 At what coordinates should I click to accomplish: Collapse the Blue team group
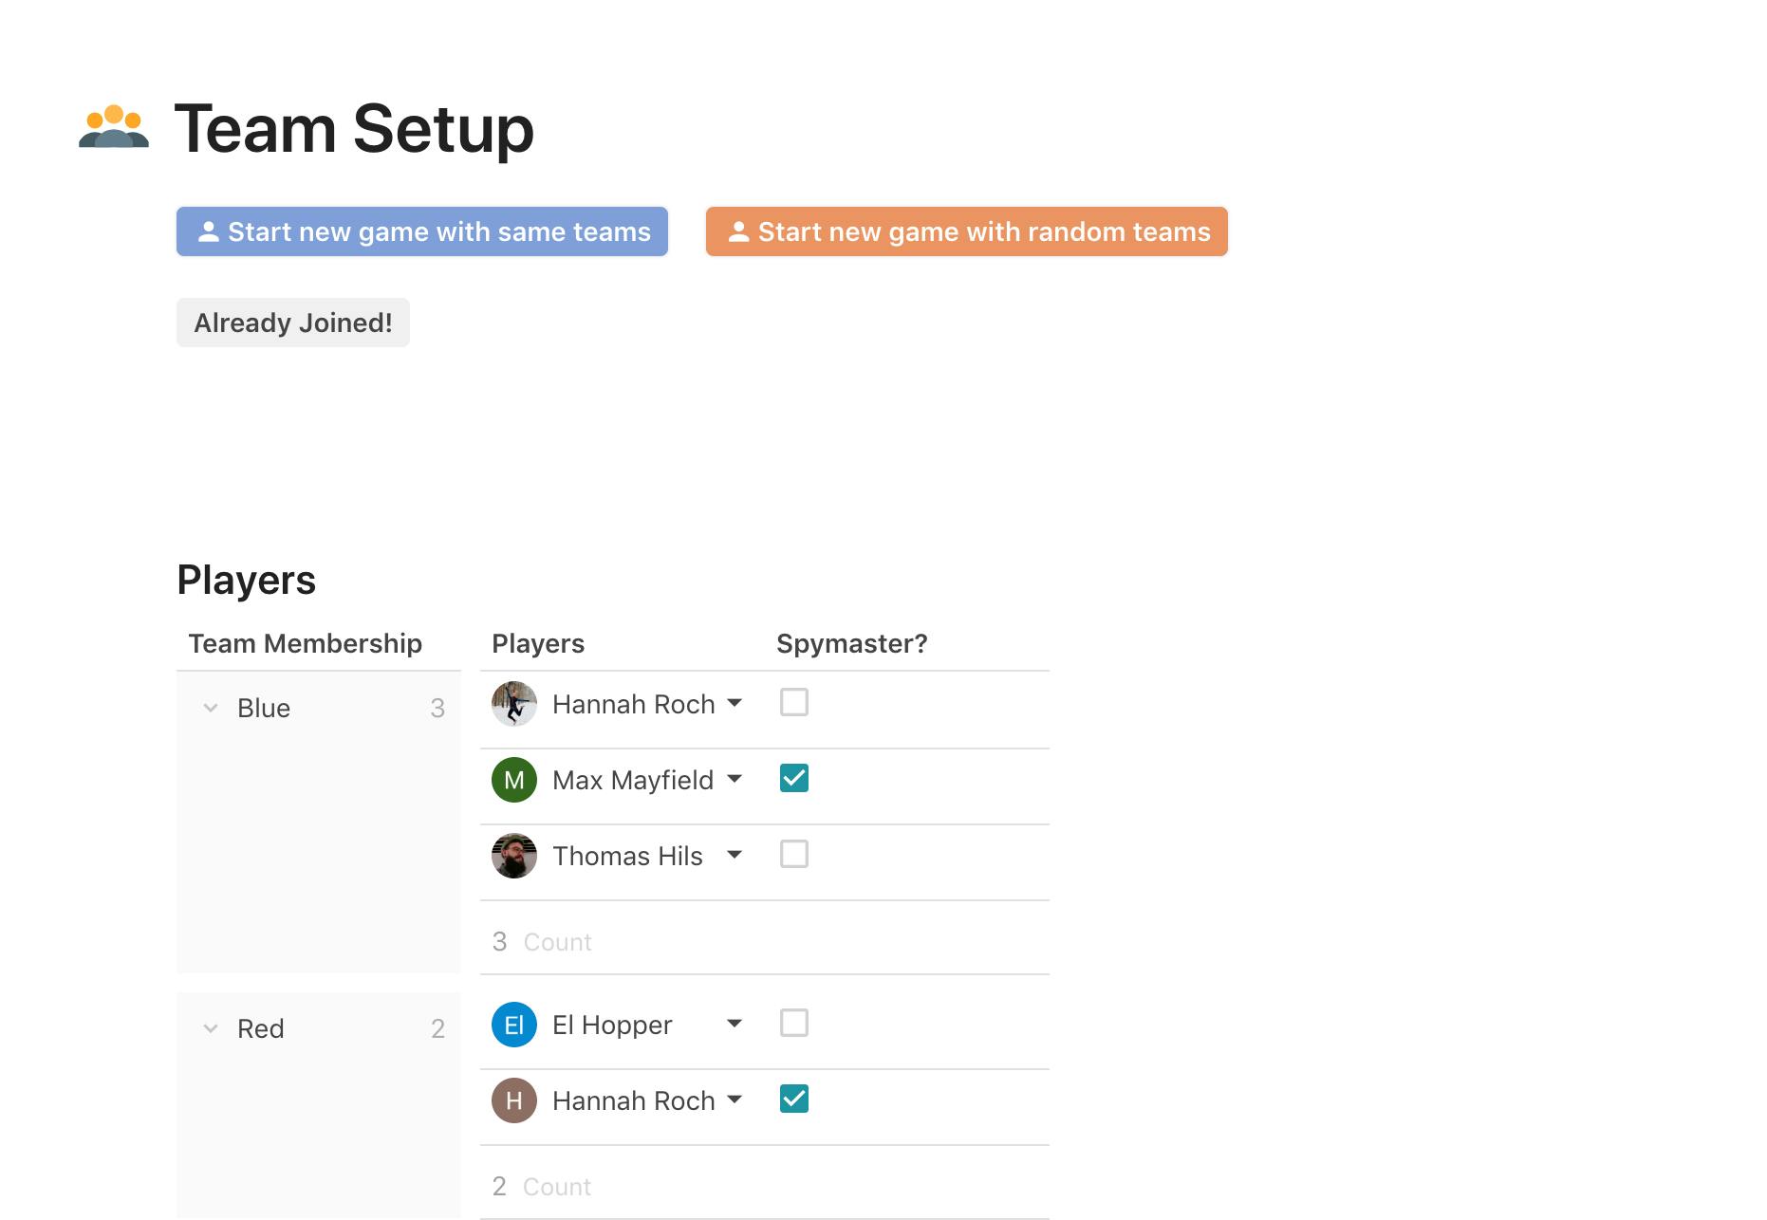[211, 709]
